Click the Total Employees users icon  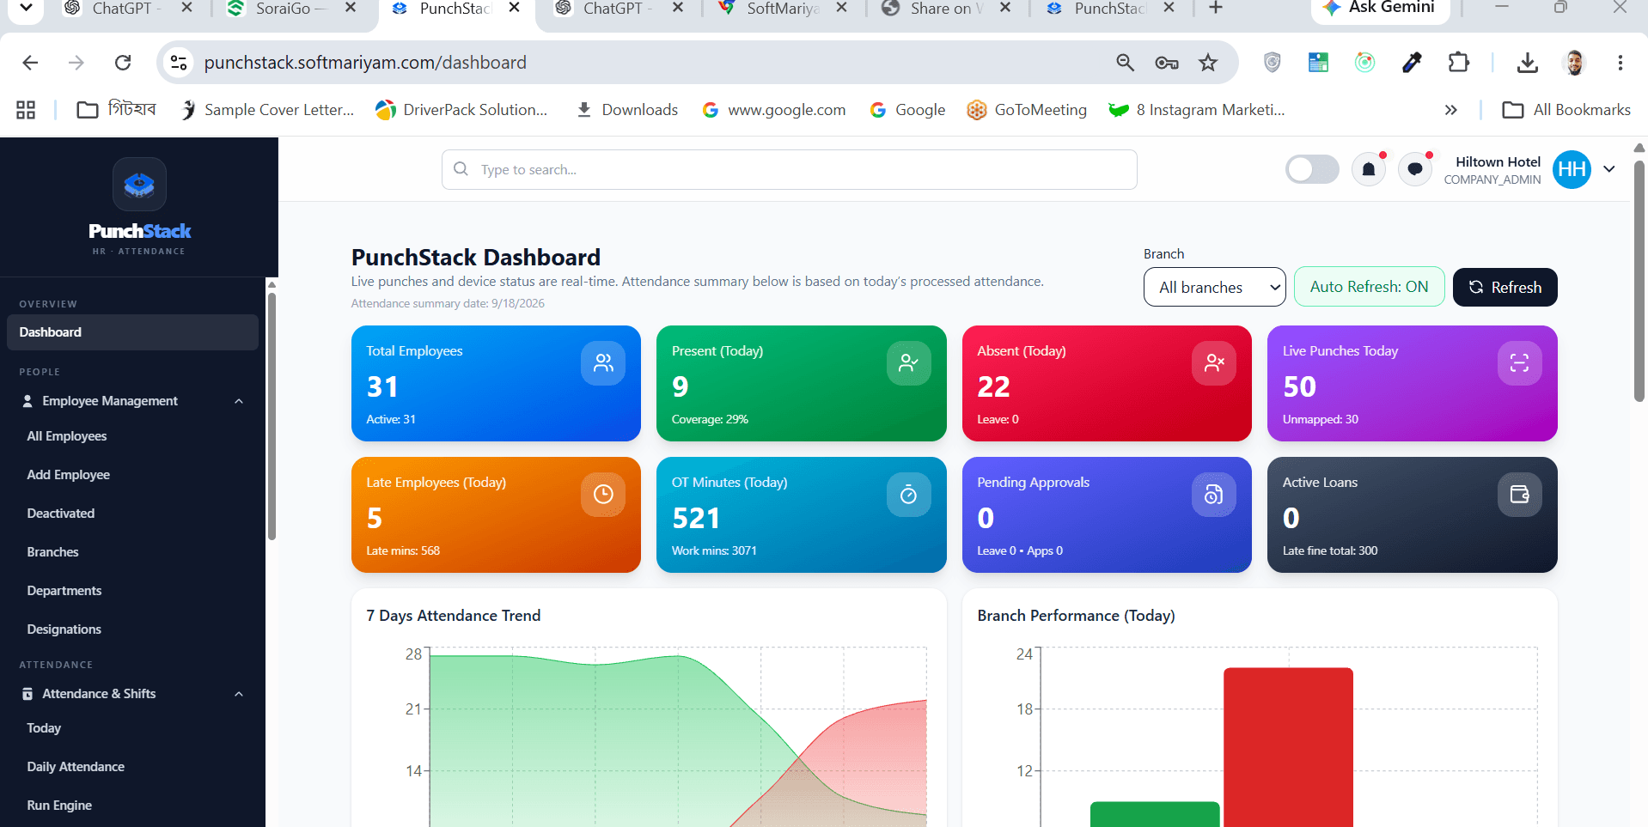(x=603, y=363)
